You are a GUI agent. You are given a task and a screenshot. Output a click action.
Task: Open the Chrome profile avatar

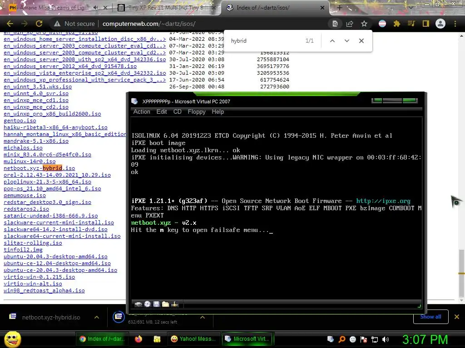[x=440, y=24]
